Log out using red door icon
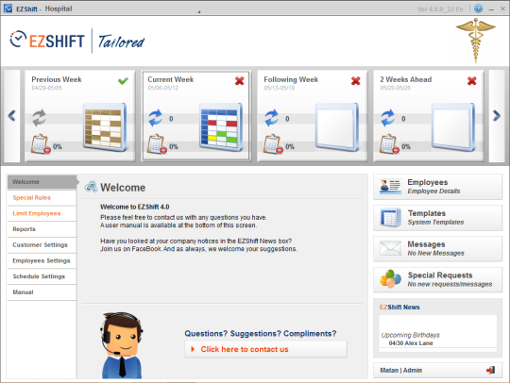Viewport: 510px width, 383px height. [490, 370]
